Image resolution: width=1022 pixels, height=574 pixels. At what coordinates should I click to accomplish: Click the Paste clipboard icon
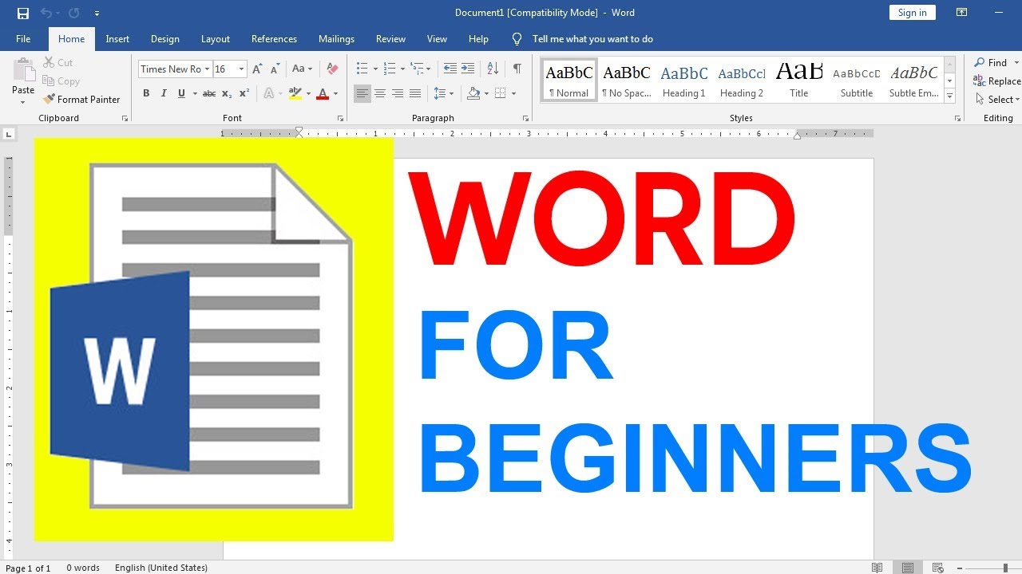pos(23,71)
